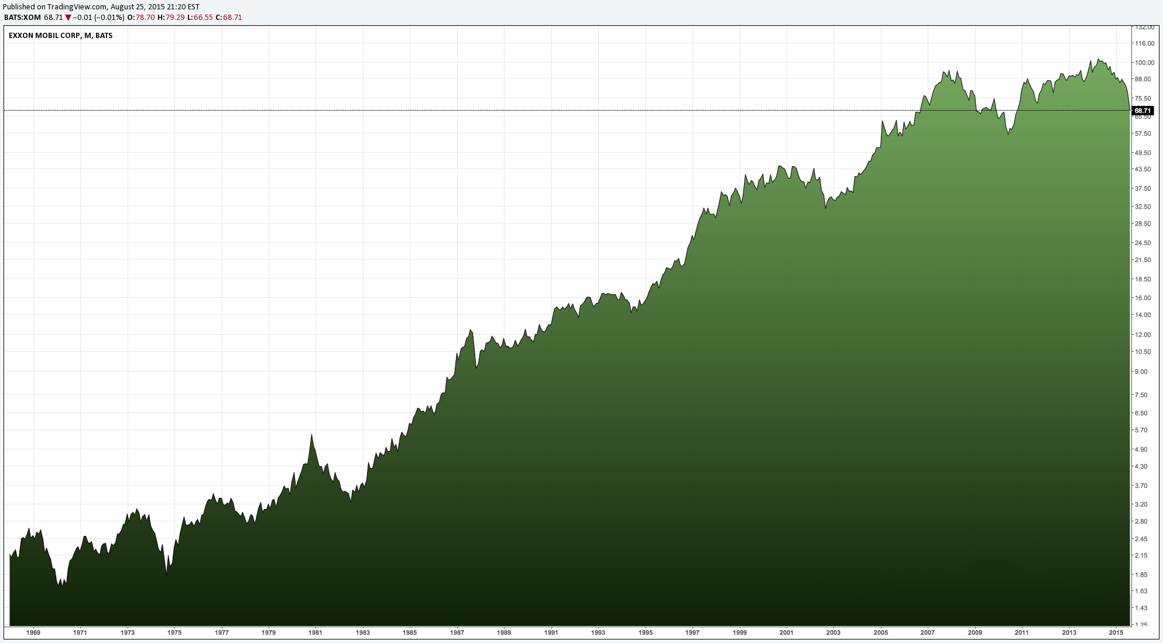Image resolution: width=1163 pixels, height=643 pixels.
Task: Click the 116.00 price axis label
Action: coord(1145,43)
